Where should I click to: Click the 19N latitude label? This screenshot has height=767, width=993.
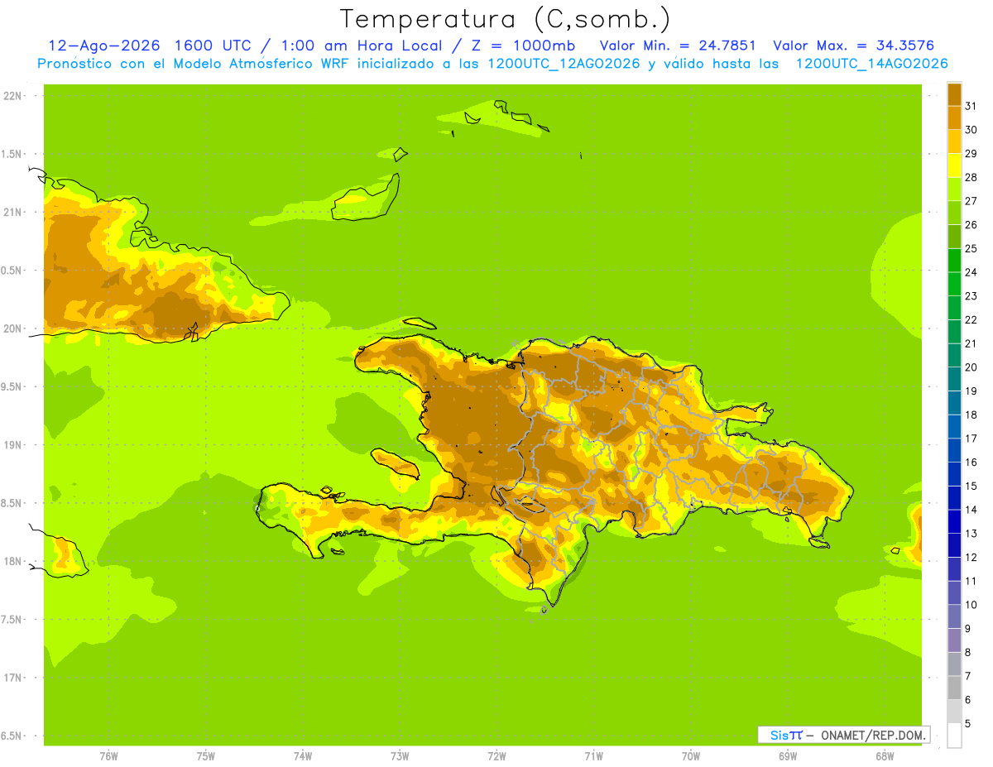tap(12, 444)
